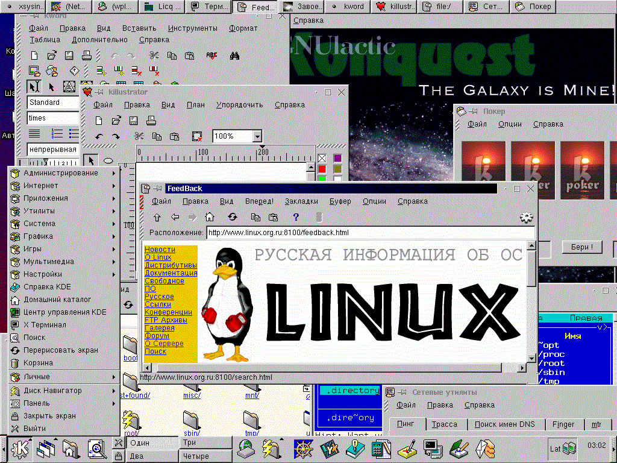Expand the Графика submenu
The height and width of the screenshot is (463, 617).
click(64, 236)
